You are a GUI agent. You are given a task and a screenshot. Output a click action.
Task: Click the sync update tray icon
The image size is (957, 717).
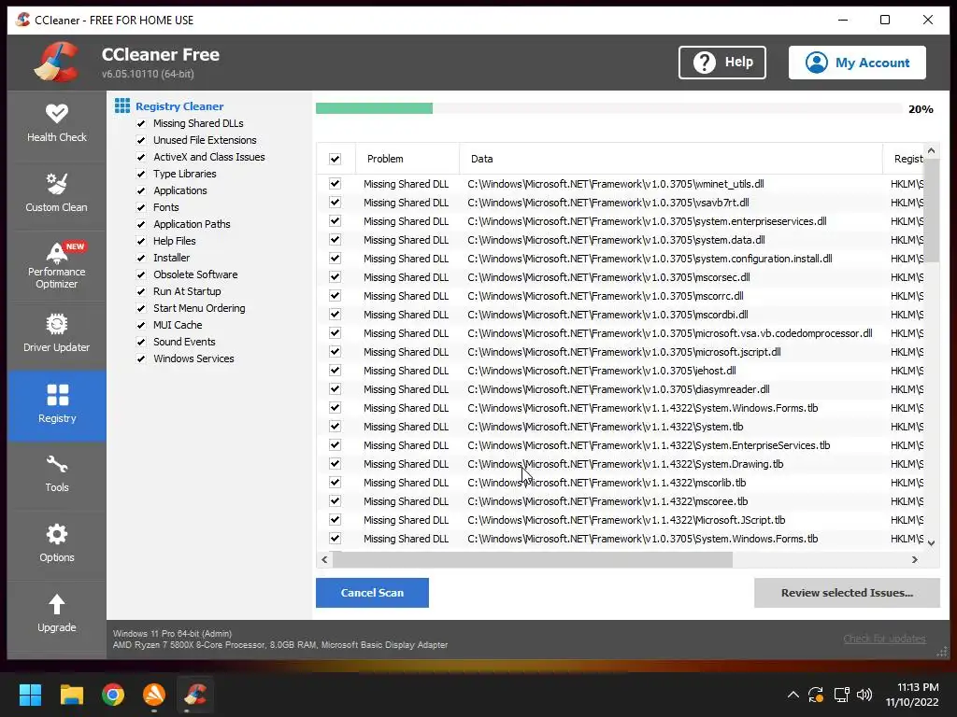coord(816,695)
